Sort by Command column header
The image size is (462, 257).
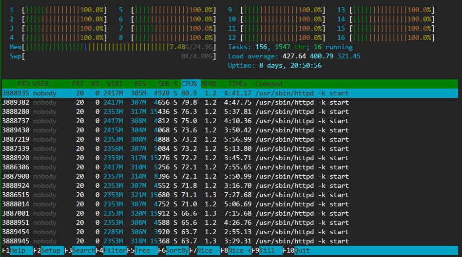(269, 84)
